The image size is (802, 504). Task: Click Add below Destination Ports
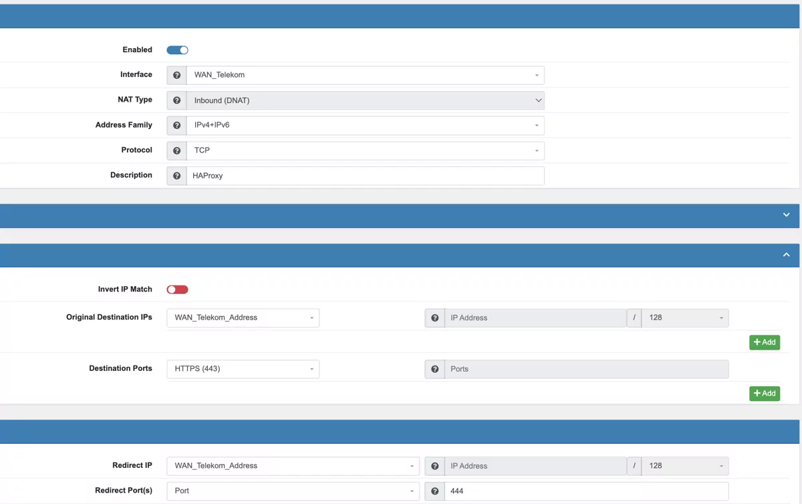pyautogui.click(x=764, y=393)
